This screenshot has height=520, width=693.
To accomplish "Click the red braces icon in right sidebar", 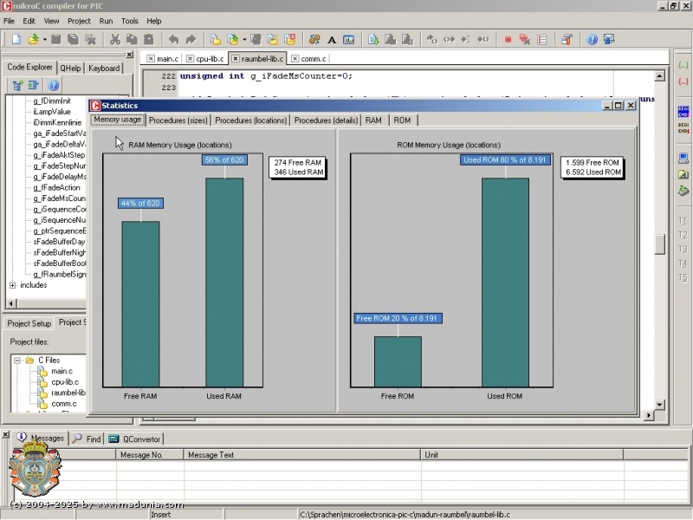I will click(x=683, y=81).
